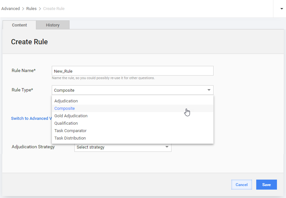Go to Advanced in the breadcrumb
The width and height of the screenshot is (286, 198).
pyautogui.click(x=11, y=9)
